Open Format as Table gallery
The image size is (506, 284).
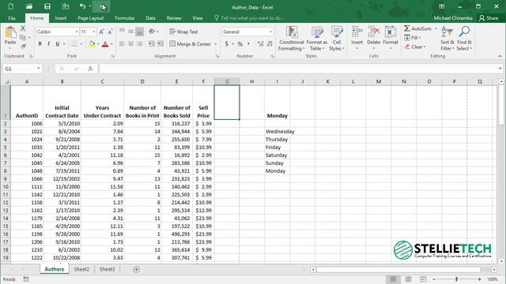click(x=316, y=39)
